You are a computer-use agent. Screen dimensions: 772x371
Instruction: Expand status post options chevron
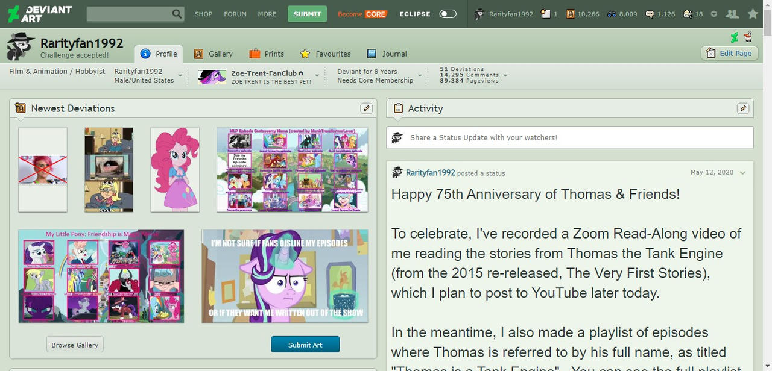point(742,173)
